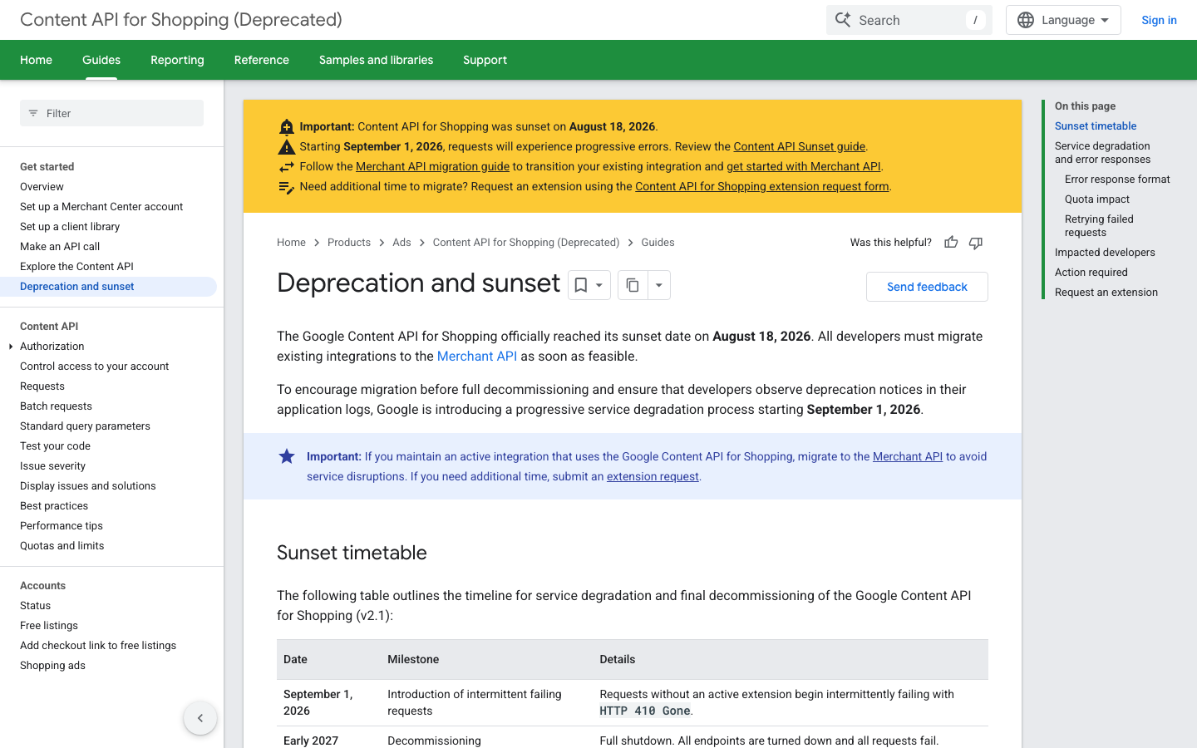
Task: Click the Home breadcrumb link
Action: click(291, 243)
